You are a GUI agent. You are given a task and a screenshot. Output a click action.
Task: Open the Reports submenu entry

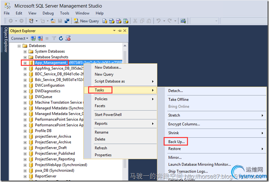(x=120, y=124)
